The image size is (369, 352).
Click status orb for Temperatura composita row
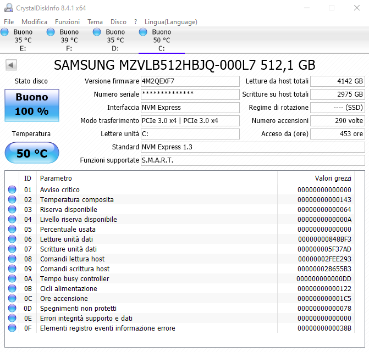(12, 199)
